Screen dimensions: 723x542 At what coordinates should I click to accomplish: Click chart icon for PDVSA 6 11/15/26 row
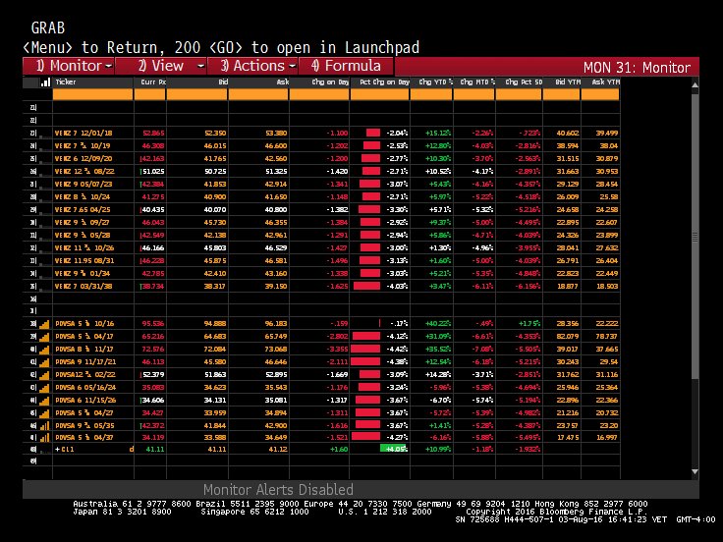click(x=44, y=401)
